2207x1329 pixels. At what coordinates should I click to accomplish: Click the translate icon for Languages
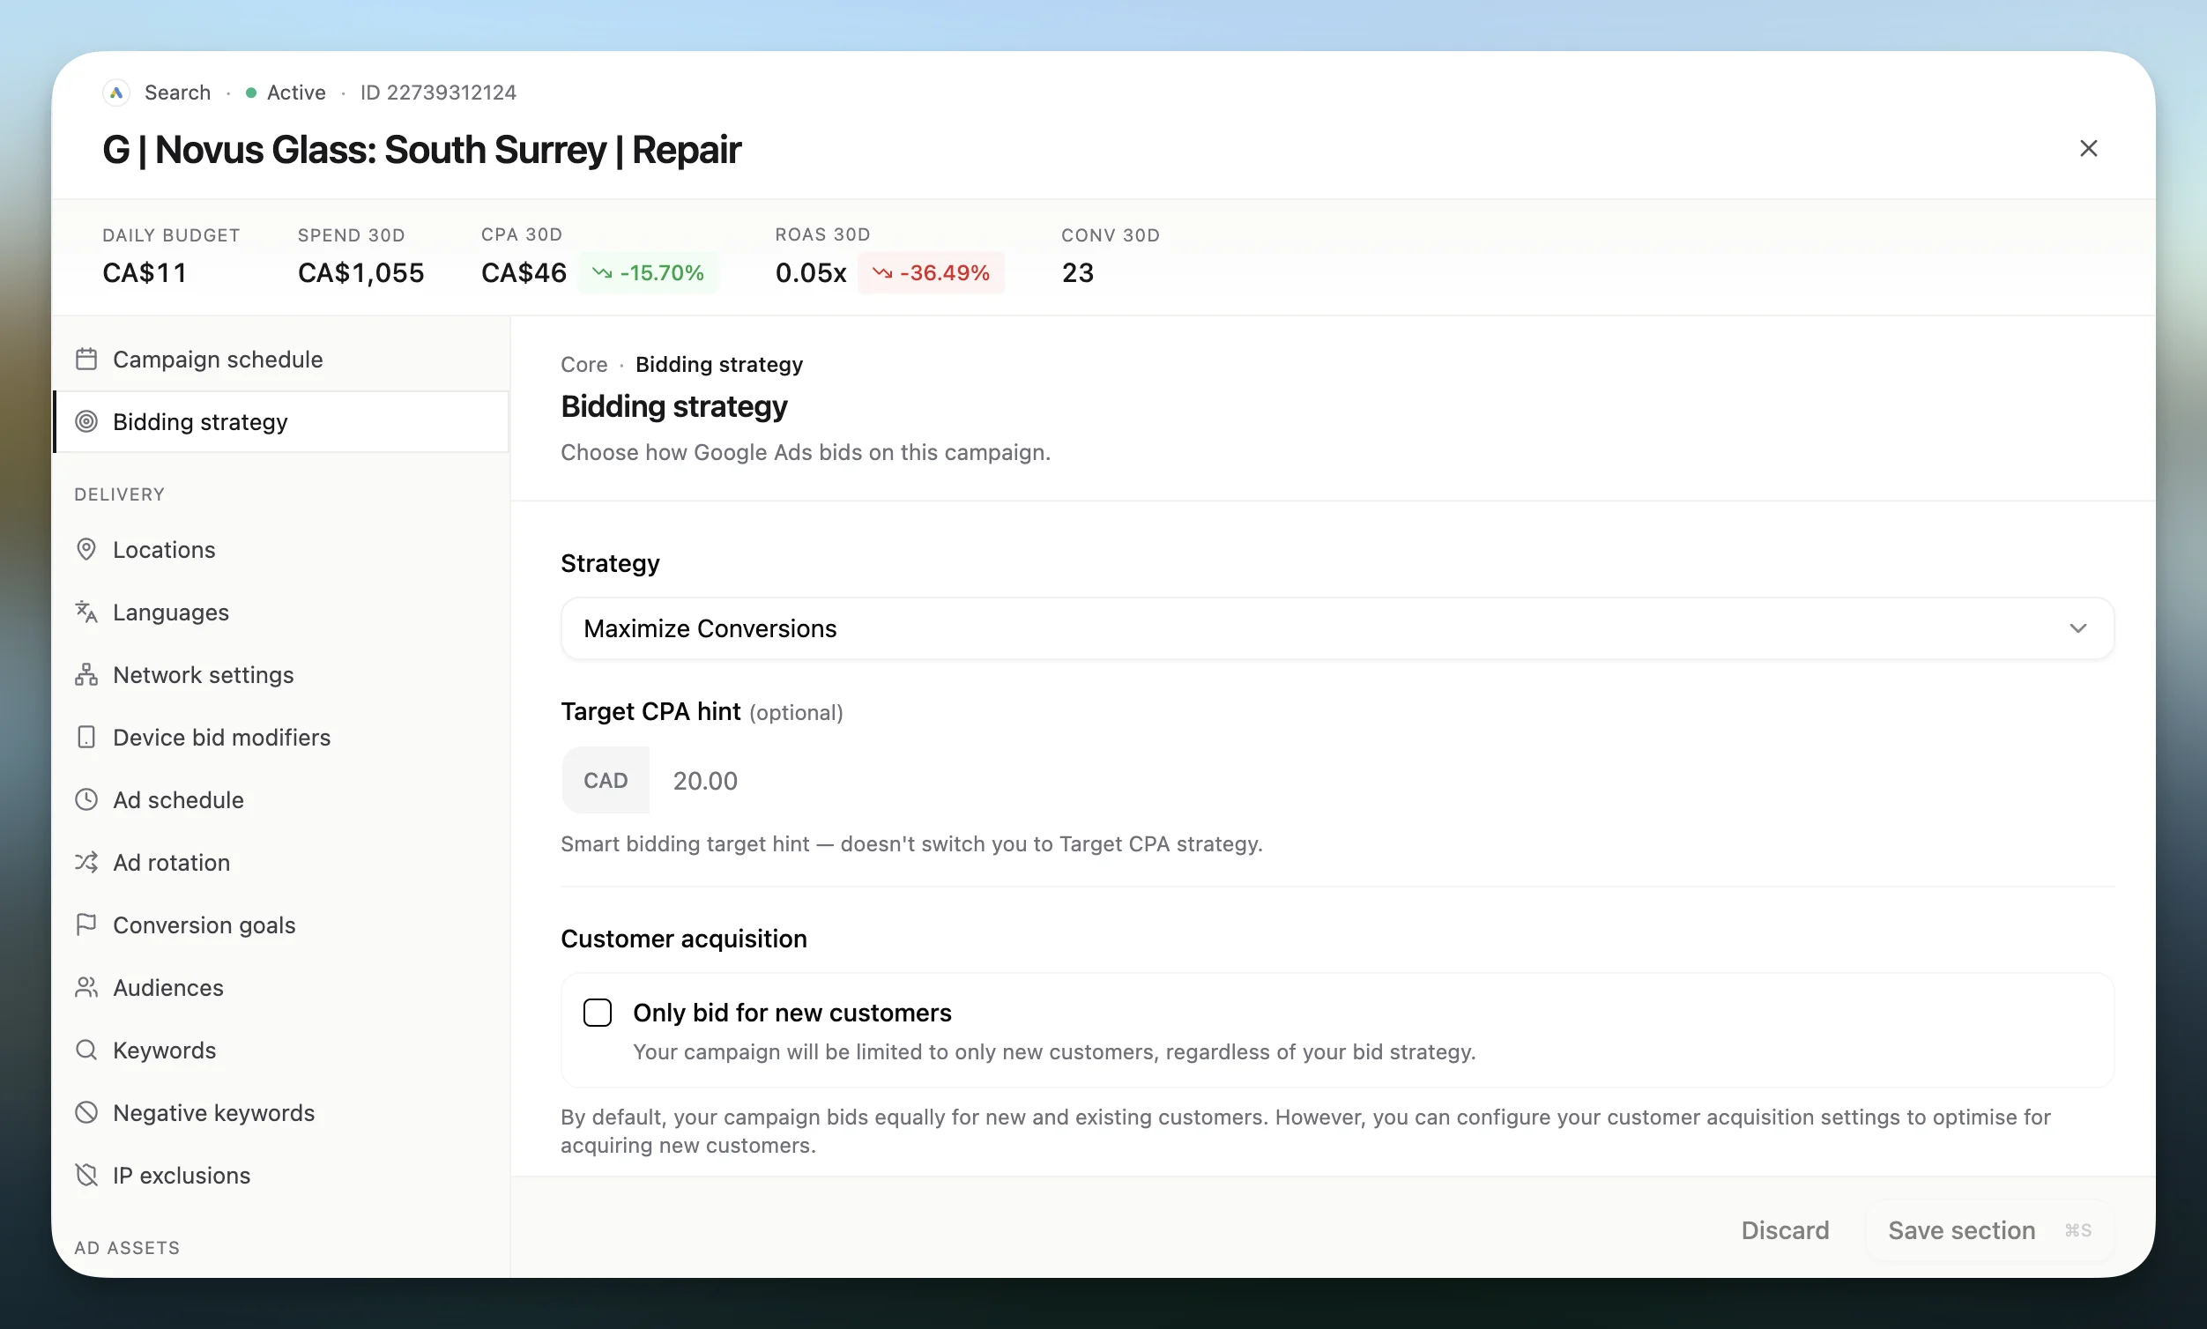coord(86,612)
